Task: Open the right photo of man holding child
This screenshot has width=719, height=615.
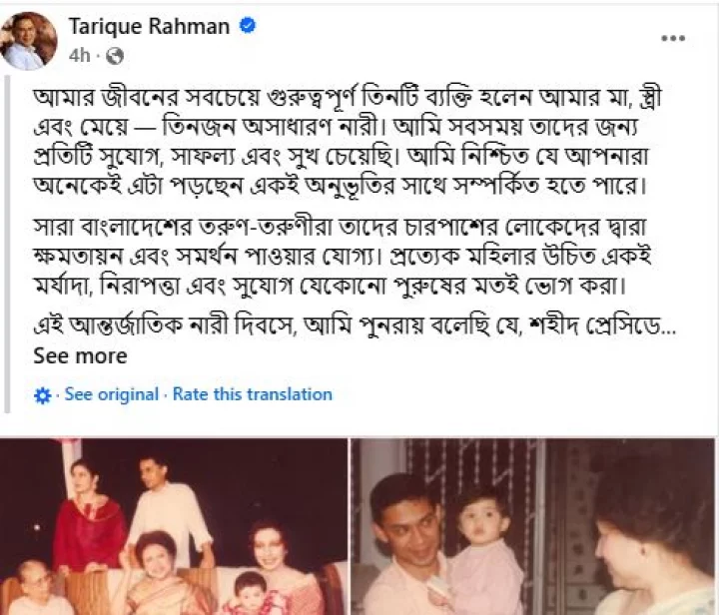Action: click(533, 526)
